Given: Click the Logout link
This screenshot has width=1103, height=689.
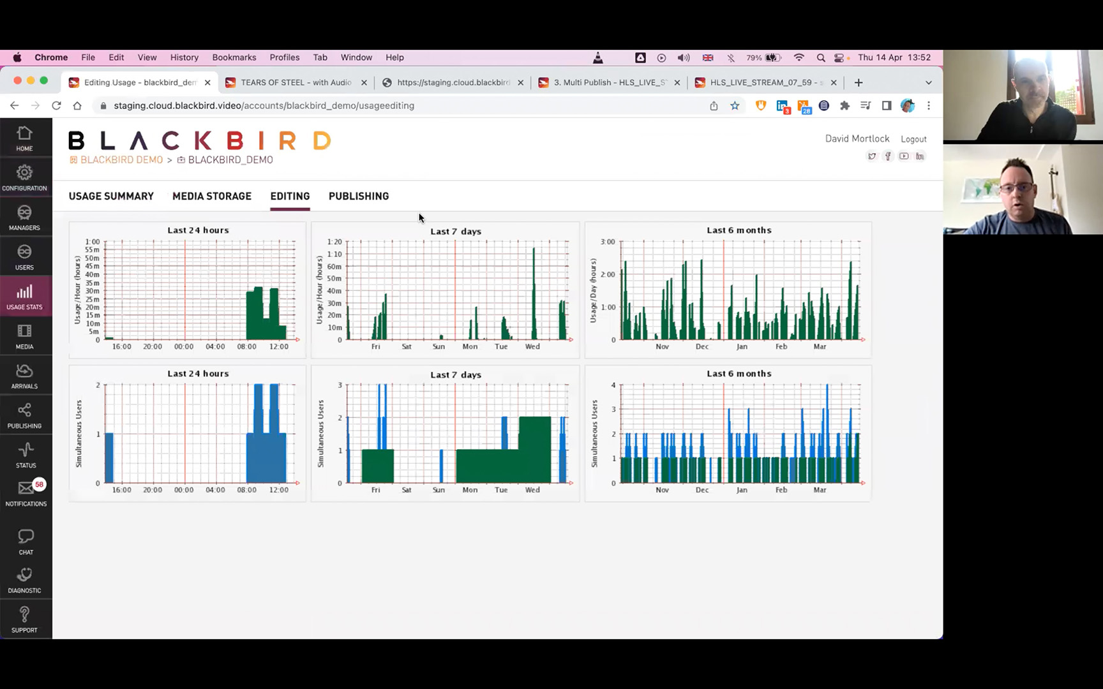Looking at the screenshot, I should (x=913, y=139).
